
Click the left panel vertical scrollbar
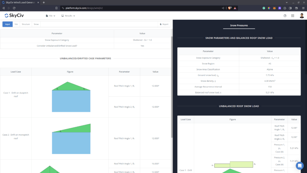click(172, 87)
